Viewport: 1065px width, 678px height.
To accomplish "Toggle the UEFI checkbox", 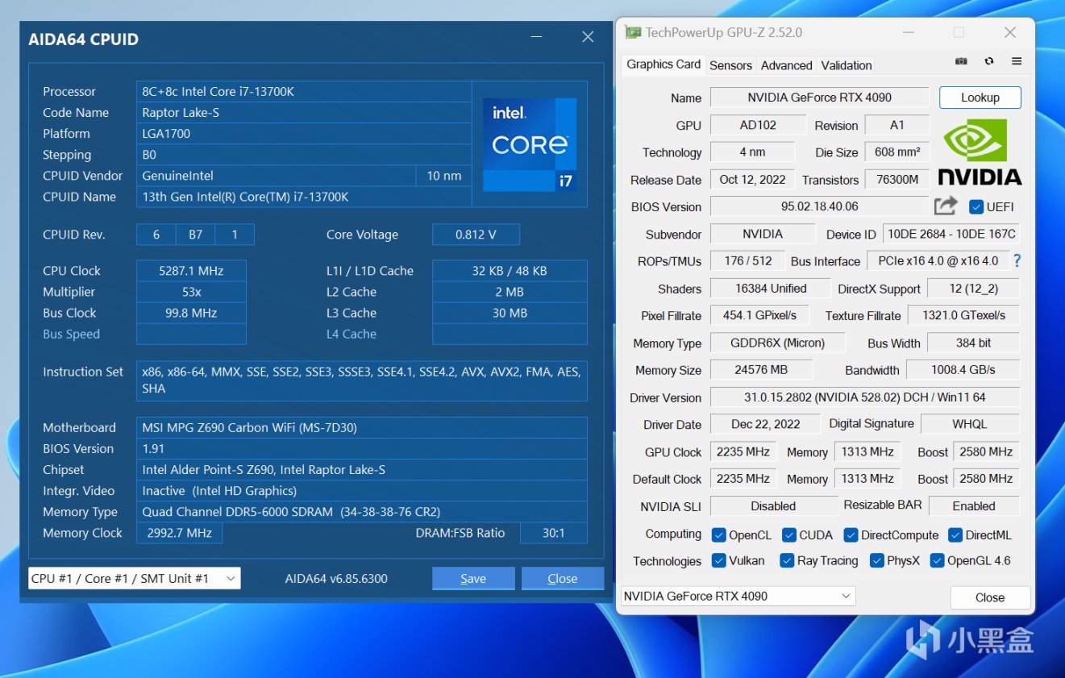I will [x=976, y=206].
